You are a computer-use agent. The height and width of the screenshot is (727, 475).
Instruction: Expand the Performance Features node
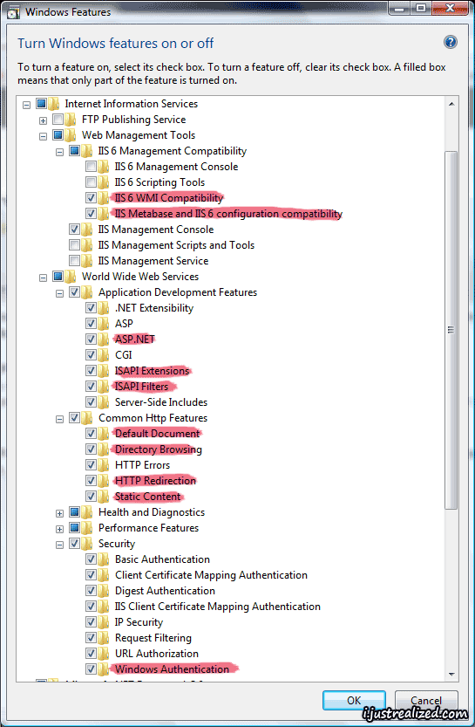coord(60,529)
